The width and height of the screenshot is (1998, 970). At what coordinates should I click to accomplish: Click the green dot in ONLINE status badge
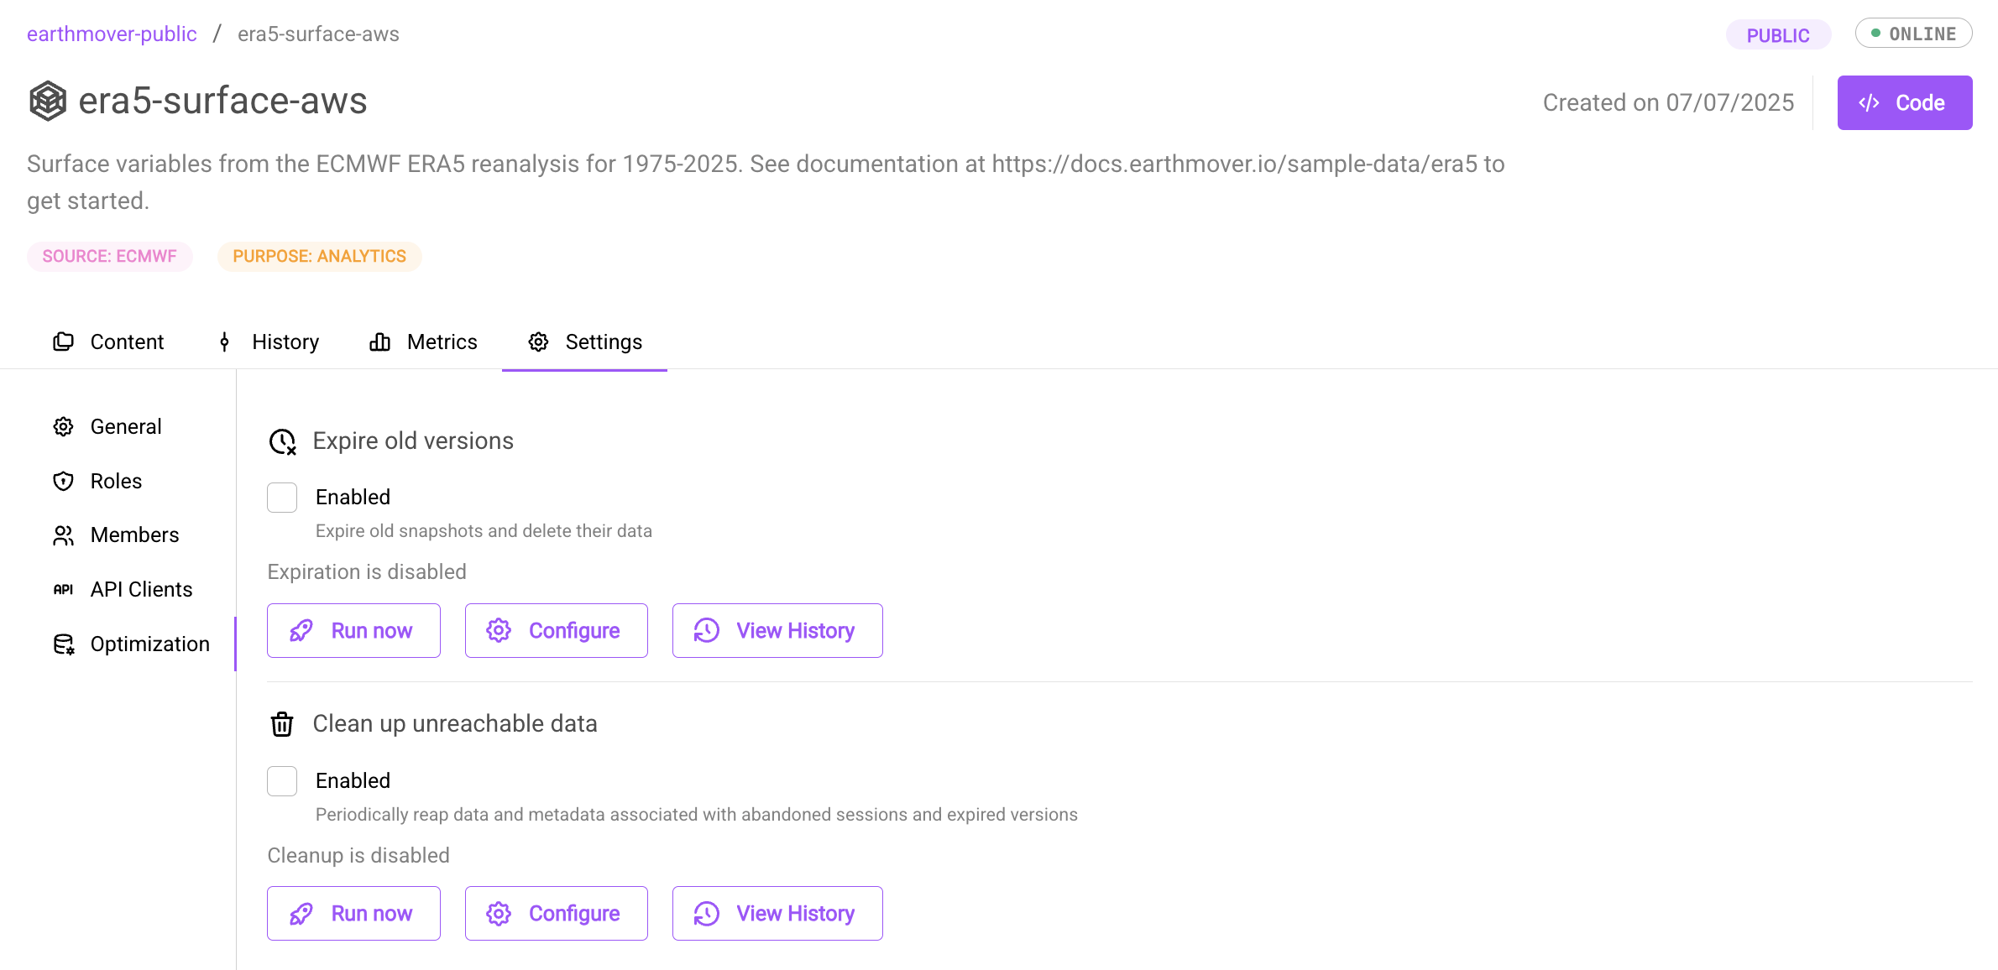coord(1875,33)
